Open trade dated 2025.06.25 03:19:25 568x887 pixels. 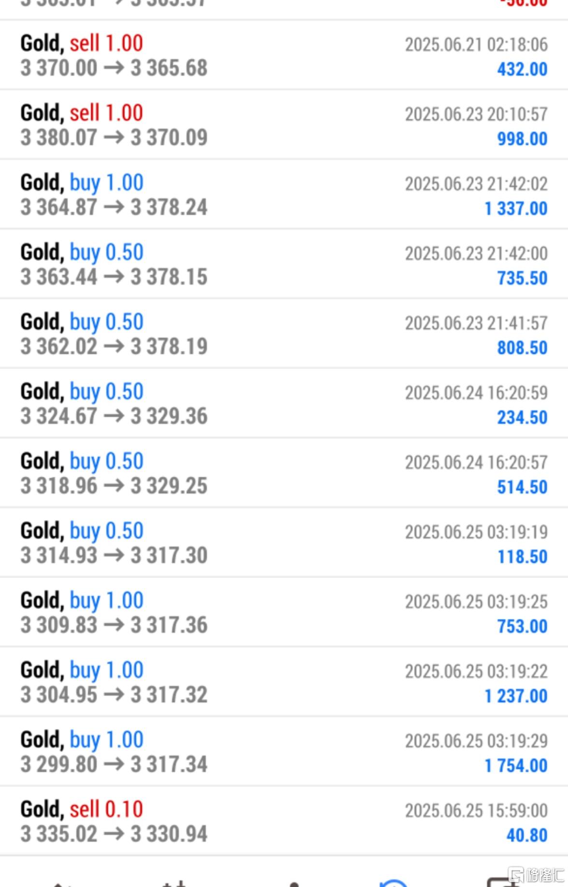(284, 612)
